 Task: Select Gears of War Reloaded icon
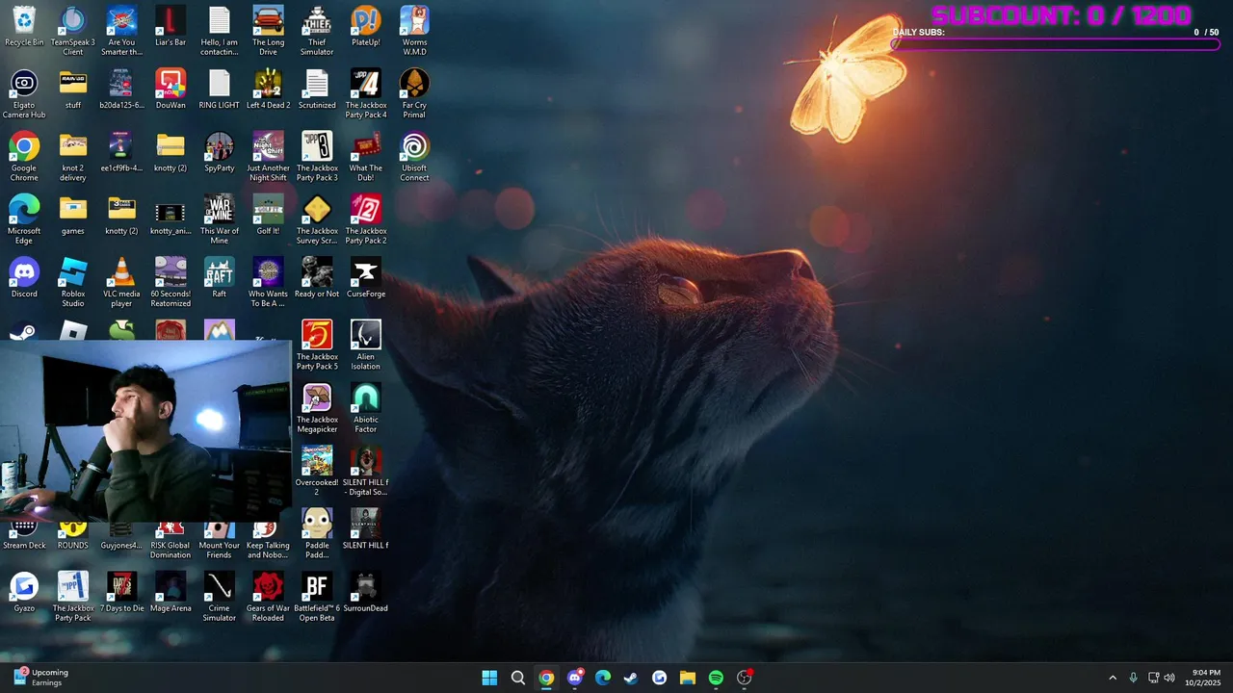pyautogui.click(x=268, y=597)
